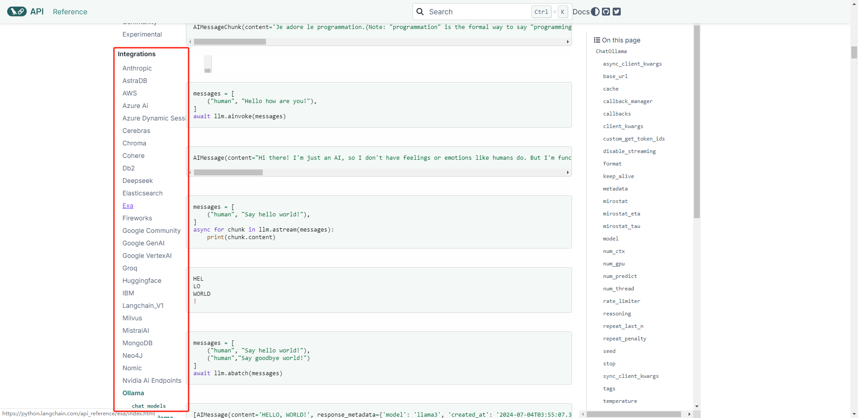The height and width of the screenshot is (418, 858).
Task: Open MongoDB integration
Action: click(138, 343)
